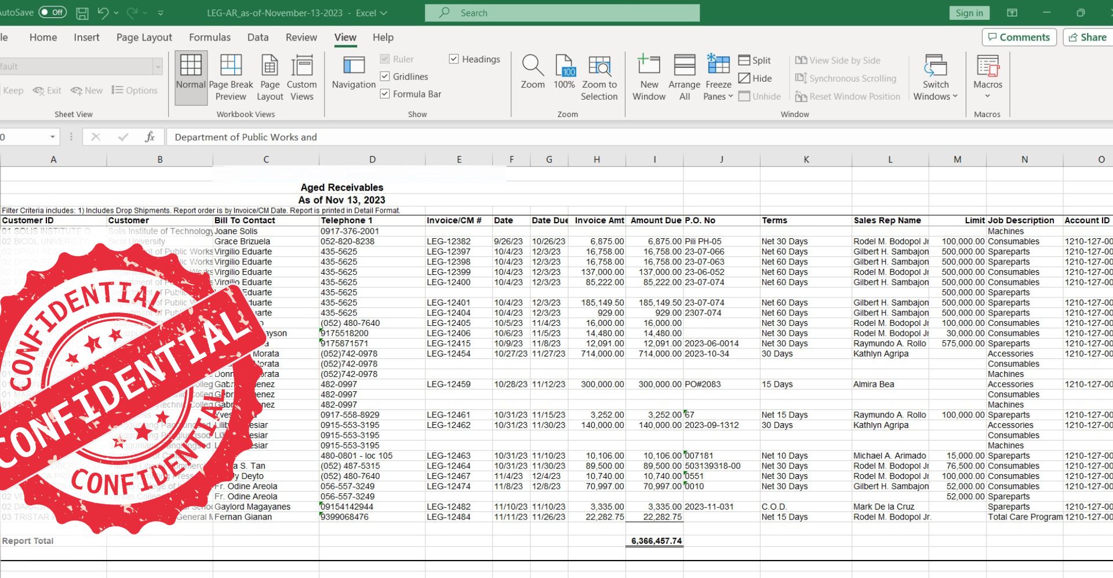Toggle the Ruler checkbox

(x=385, y=59)
